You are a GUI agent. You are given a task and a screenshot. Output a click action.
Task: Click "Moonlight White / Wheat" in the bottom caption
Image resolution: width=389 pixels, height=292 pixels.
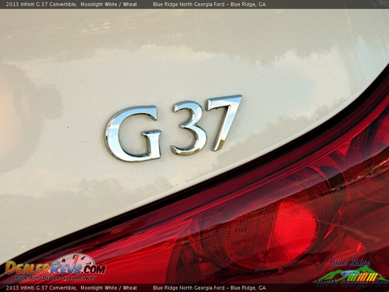pyautogui.click(x=109, y=288)
